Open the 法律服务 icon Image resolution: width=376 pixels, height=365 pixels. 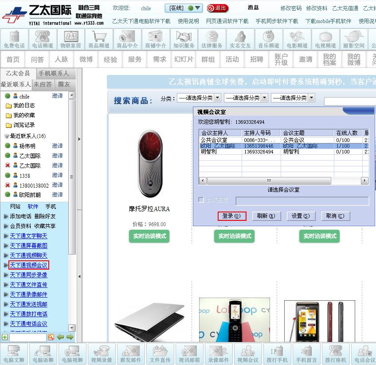coord(212,39)
